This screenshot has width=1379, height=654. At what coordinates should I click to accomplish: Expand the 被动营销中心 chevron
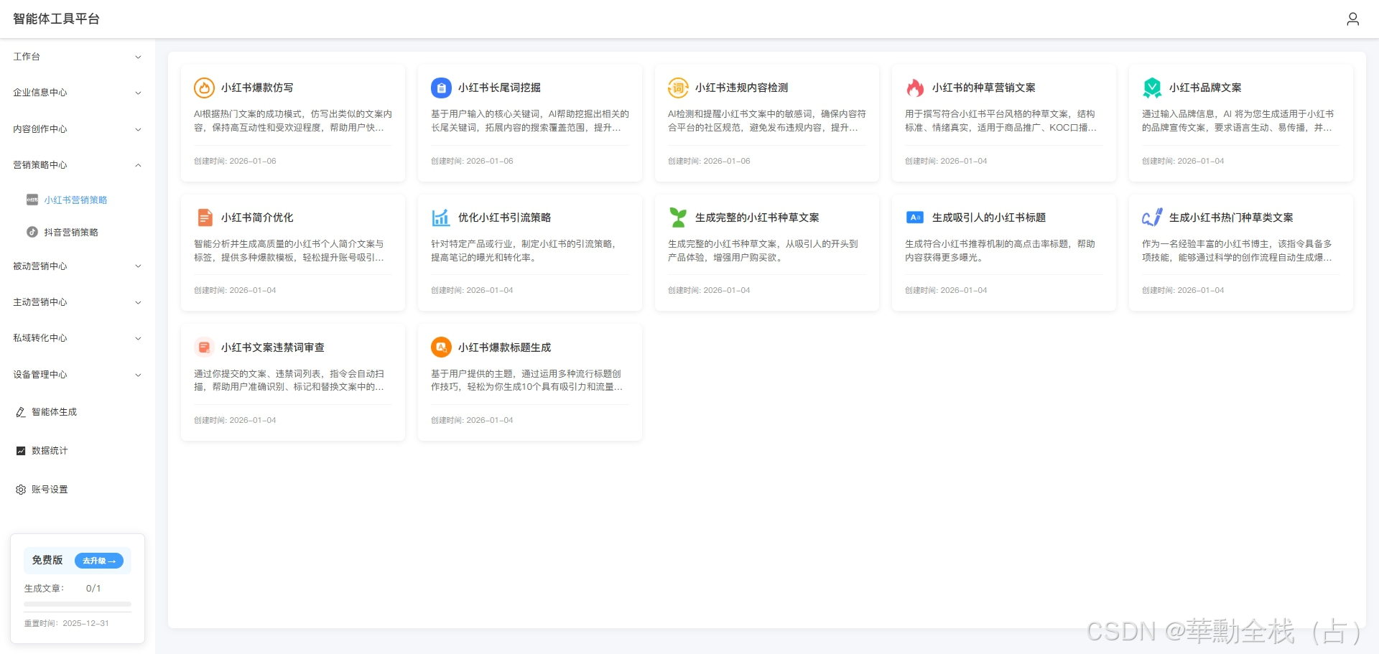[138, 266]
